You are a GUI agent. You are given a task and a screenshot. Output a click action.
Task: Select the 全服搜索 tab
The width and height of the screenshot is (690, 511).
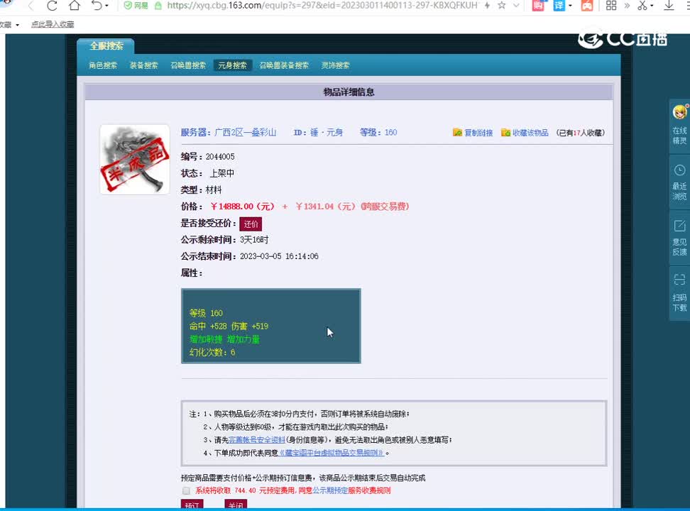(106, 45)
